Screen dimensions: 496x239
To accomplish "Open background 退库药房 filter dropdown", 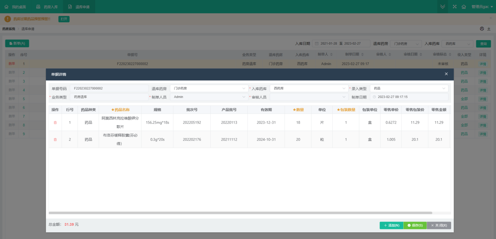I will pos(406,44).
